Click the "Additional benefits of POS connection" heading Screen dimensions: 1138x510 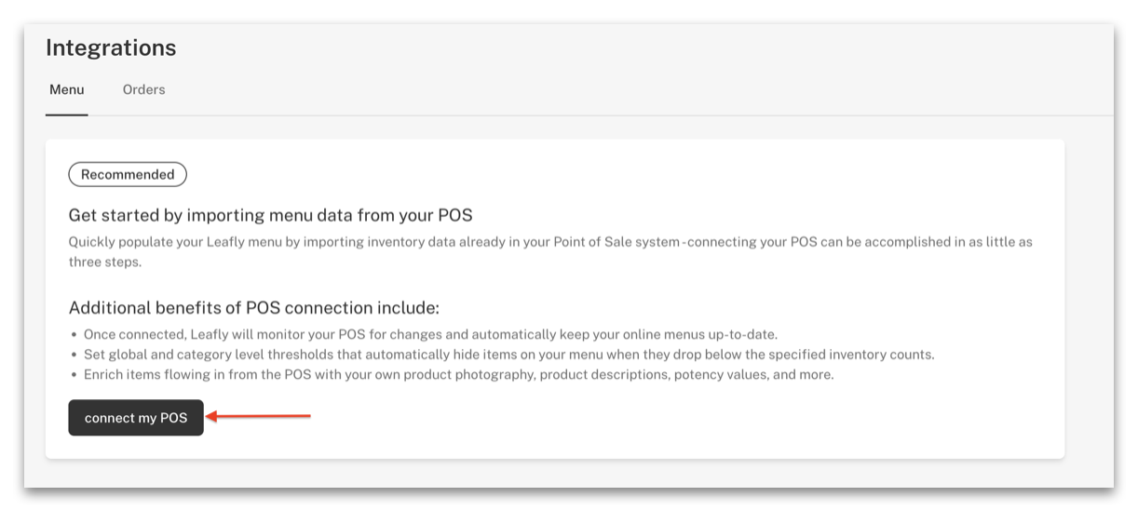(253, 307)
